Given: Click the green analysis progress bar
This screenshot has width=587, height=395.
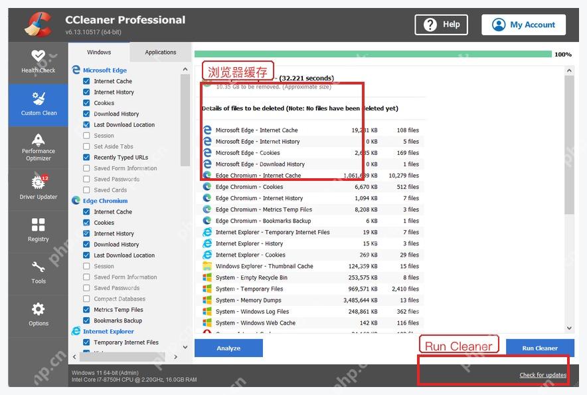Looking at the screenshot, I should pos(373,55).
